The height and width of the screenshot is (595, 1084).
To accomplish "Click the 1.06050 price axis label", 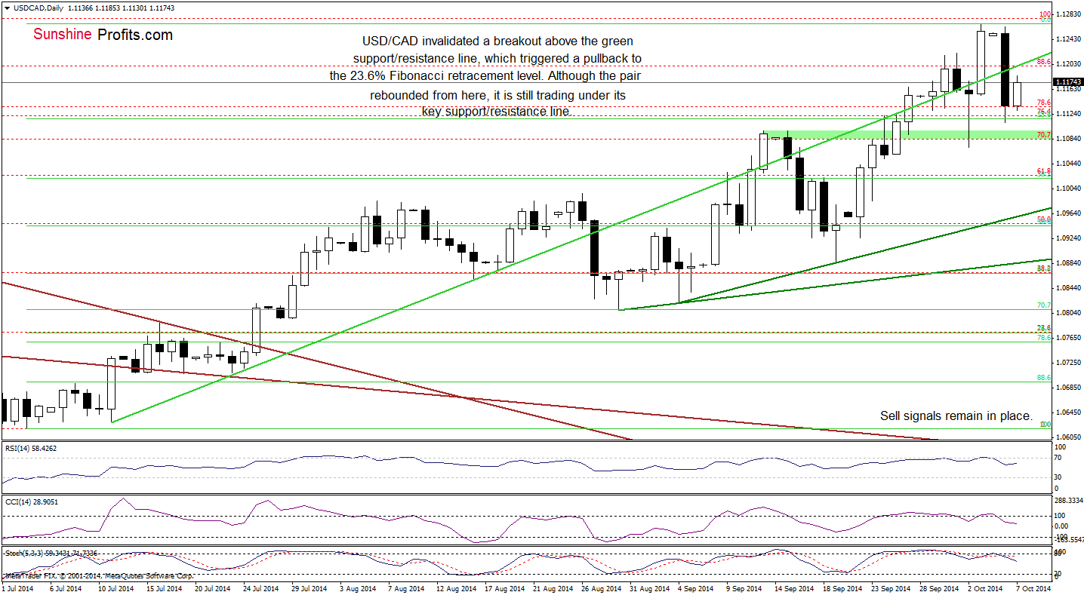I will [x=1068, y=437].
